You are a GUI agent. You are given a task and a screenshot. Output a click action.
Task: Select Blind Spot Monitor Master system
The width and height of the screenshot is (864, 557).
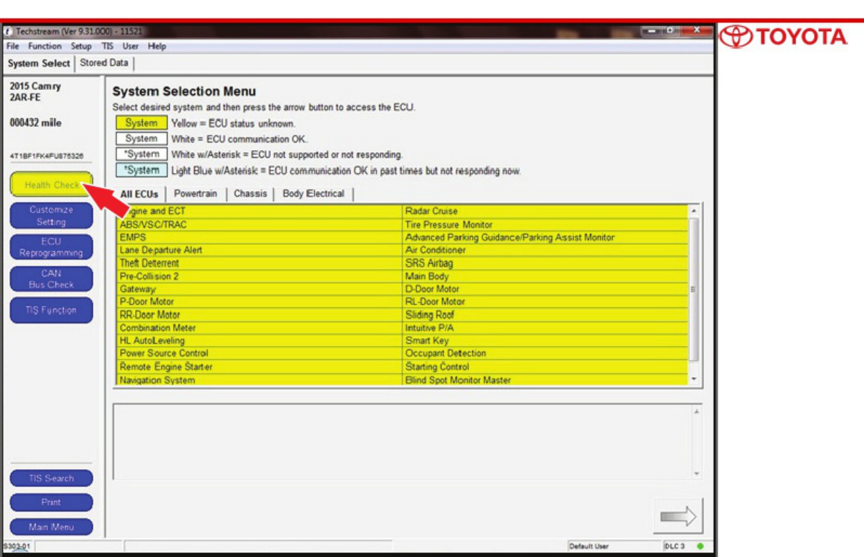pos(545,380)
